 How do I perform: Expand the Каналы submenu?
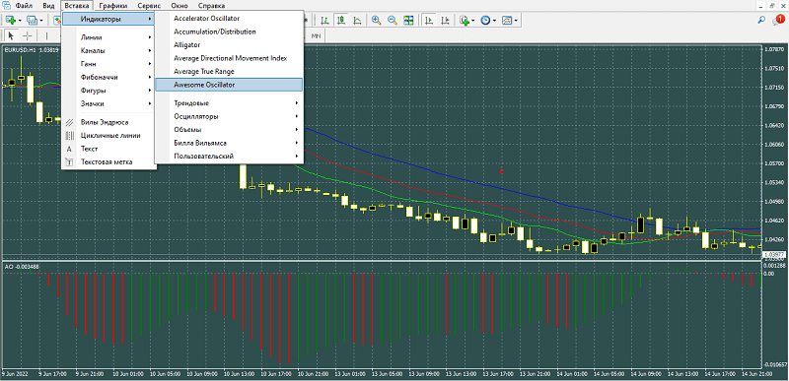108,50
